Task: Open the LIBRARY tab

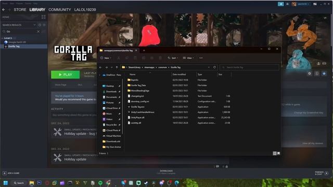Action: 37,10
